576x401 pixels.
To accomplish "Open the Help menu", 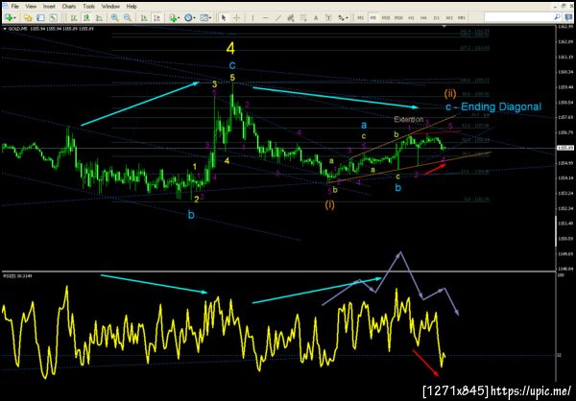I will tap(132, 7).
